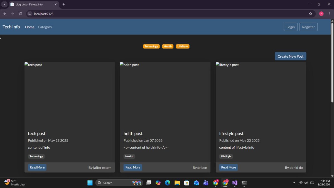Open Visual Studio from the taskbar

coord(235,183)
